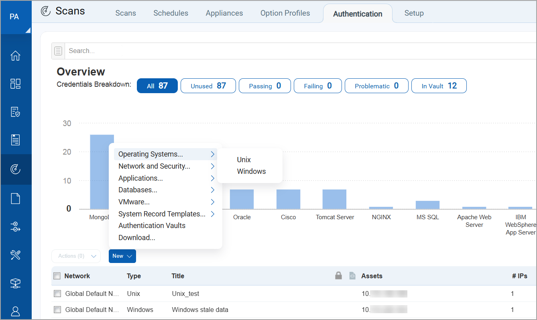This screenshot has width=537, height=320.
Task: Click the Unix_test title cell
Action: click(185, 294)
